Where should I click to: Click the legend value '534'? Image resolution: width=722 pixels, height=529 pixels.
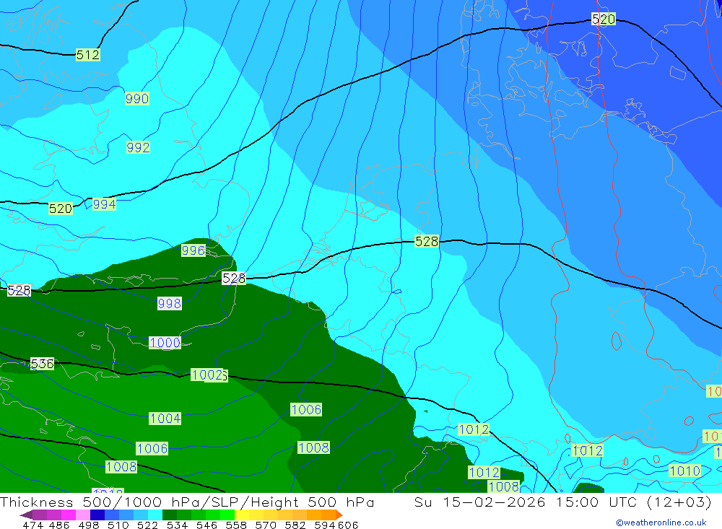tap(178, 525)
